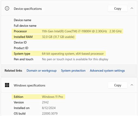
Task: Click the Installed RAM value
Action: click(58, 37)
